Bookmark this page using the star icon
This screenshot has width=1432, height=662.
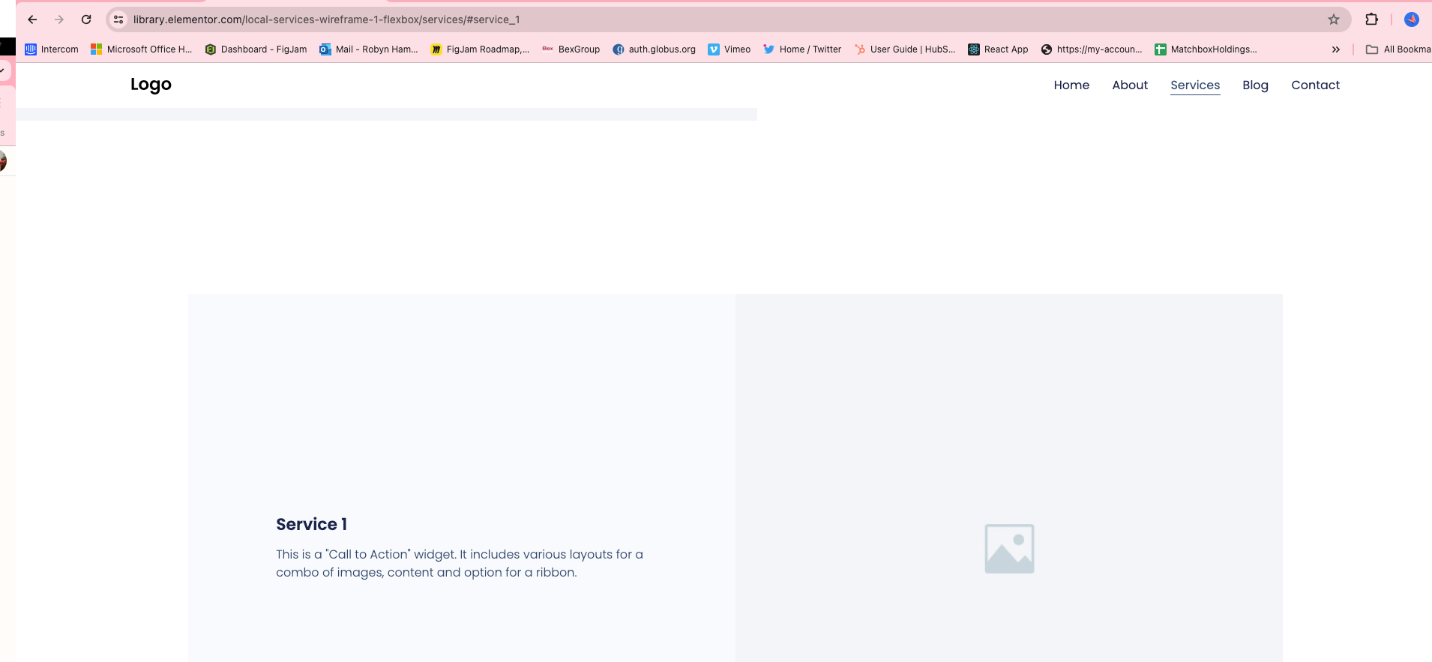coord(1333,19)
